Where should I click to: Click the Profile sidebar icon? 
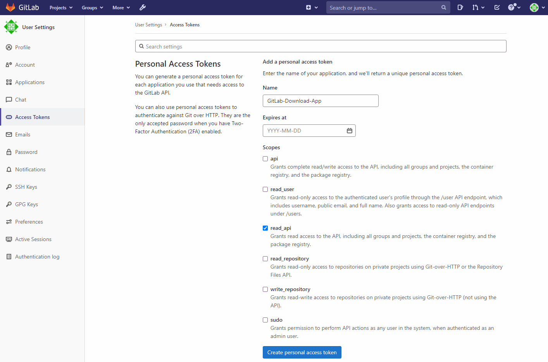coord(9,47)
